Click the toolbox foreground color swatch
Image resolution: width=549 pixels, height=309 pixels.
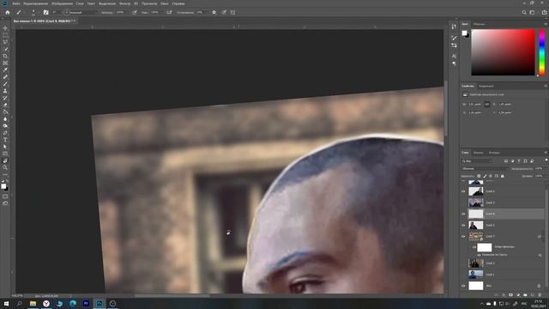[x=3, y=186]
